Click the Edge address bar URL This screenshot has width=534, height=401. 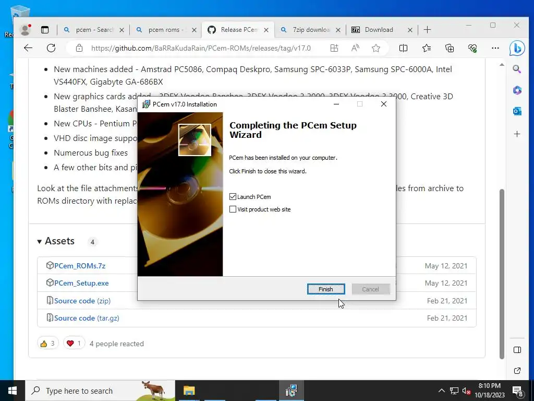tap(201, 48)
